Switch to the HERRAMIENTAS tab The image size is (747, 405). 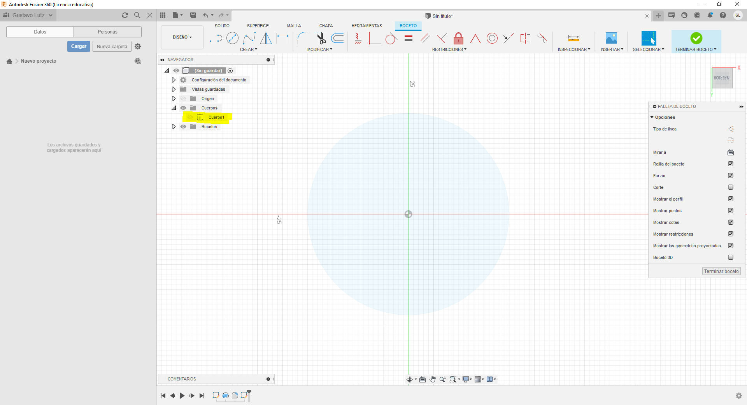coord(367,26)
